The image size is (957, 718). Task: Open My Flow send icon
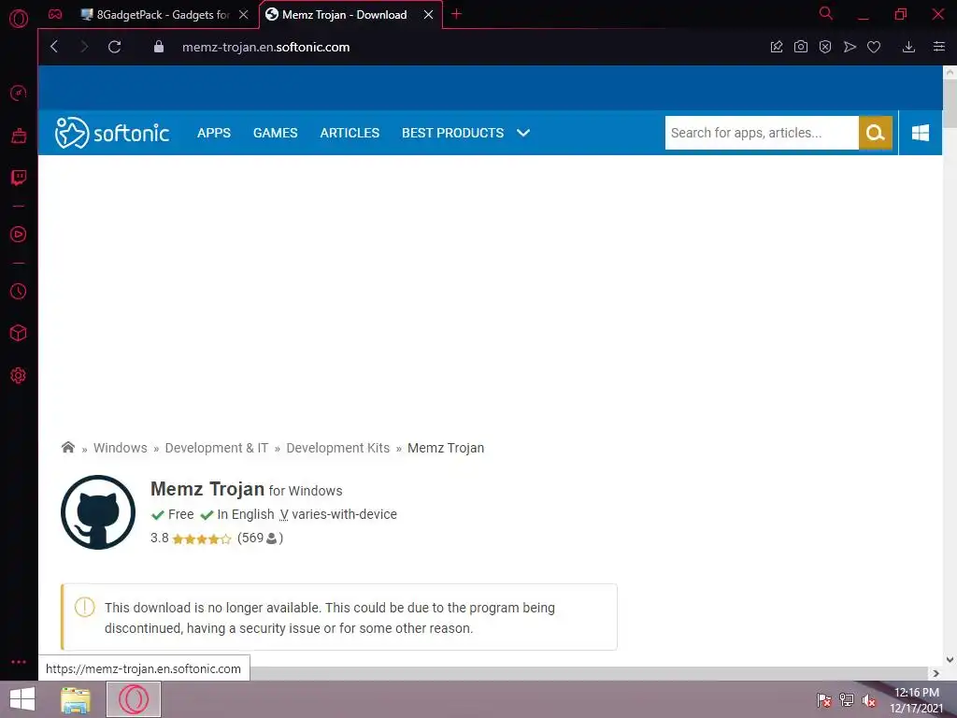point(850,47)
